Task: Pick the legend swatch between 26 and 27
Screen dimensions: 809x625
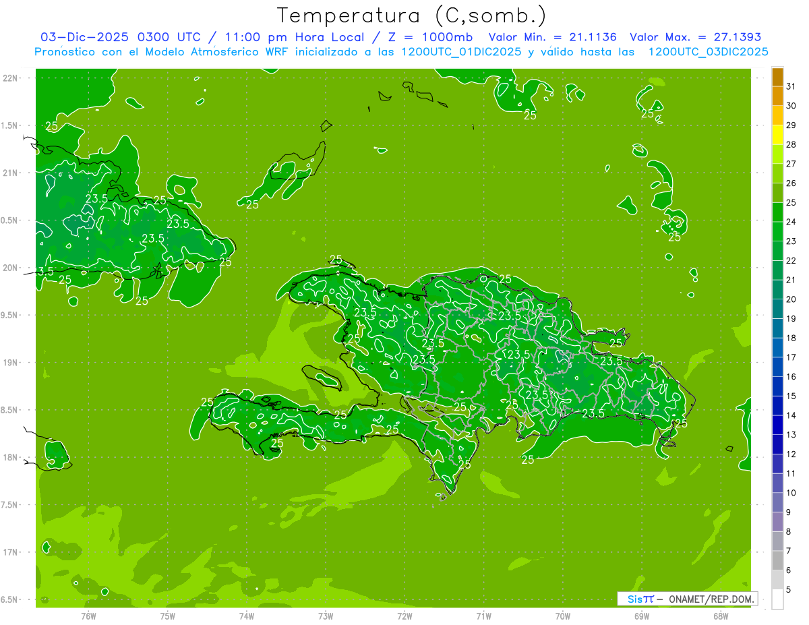Action: coord(777,173)
